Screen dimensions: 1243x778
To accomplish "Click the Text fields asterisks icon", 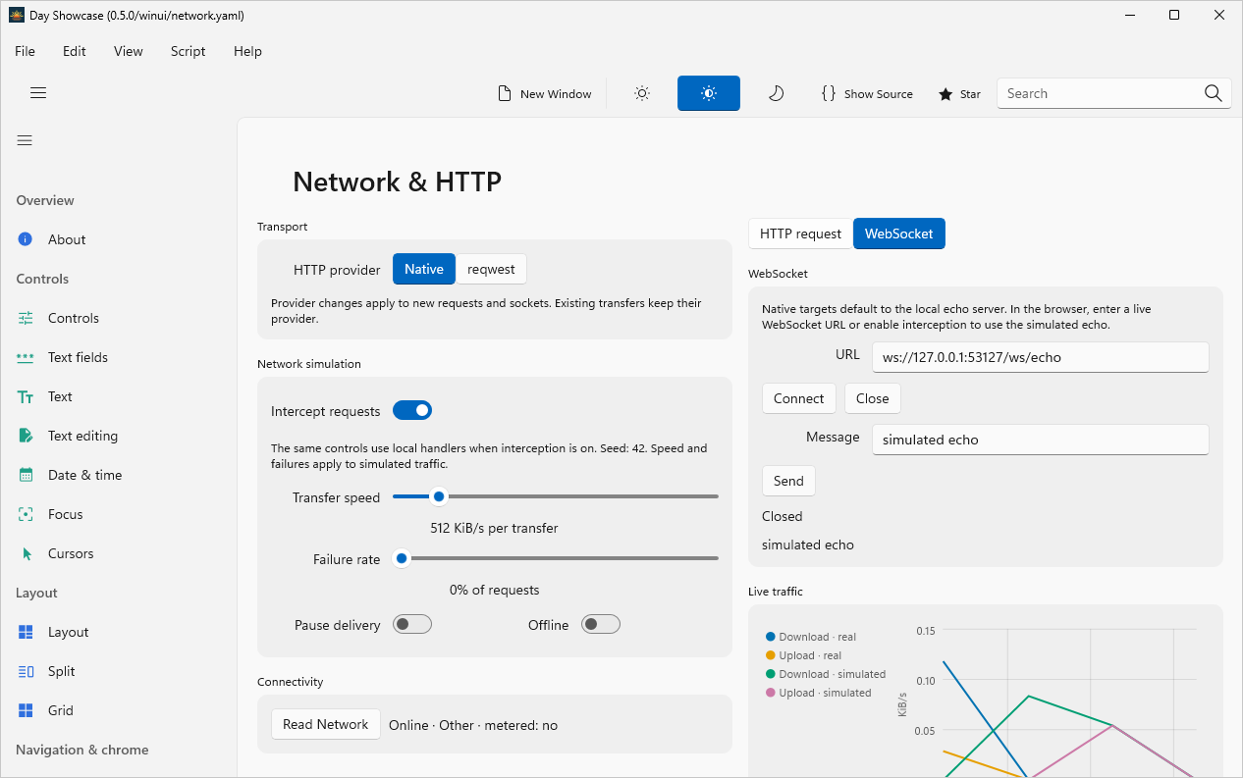I will click(x=26, y=357).
